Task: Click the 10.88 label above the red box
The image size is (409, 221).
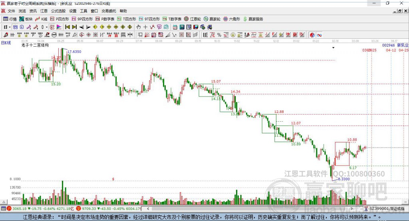Action: pos(352,140)
